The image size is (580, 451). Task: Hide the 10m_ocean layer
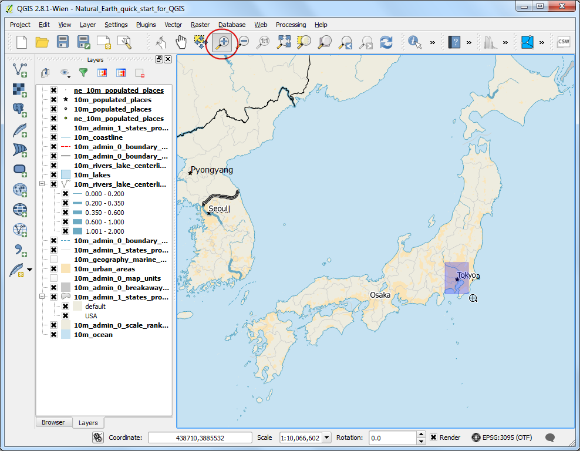(53, 335)
